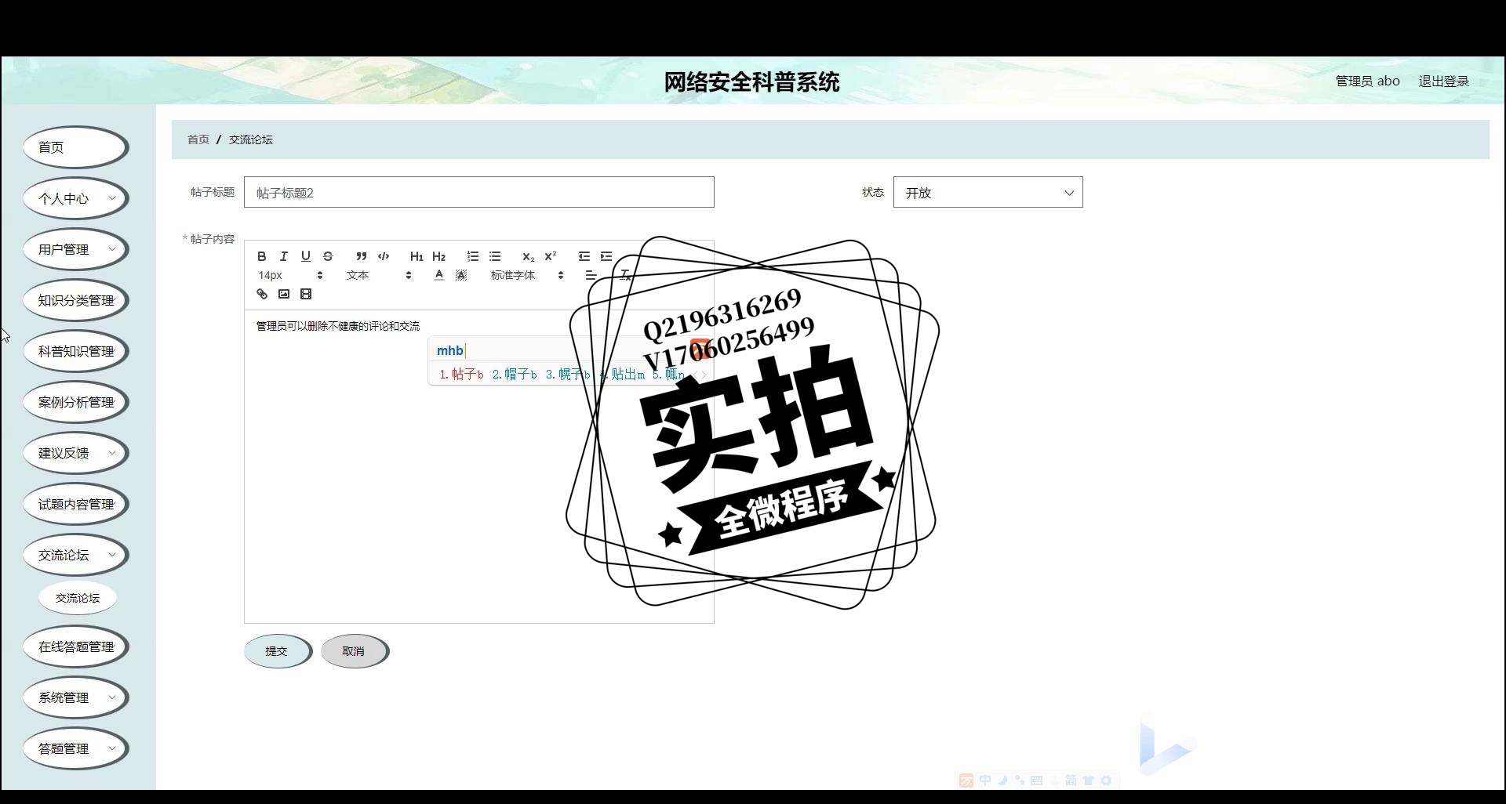This screenshot has height=804, width=1506.
Task: Collapse the 交流论坛 parent menu chevron
Action: pyautogui.click(x=112, y=555)
